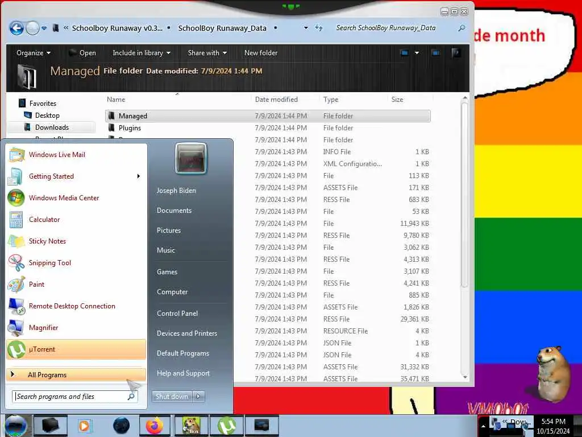Launch Remote Desktop Connection
Screen dimensions: 582x437
(72, 306)
